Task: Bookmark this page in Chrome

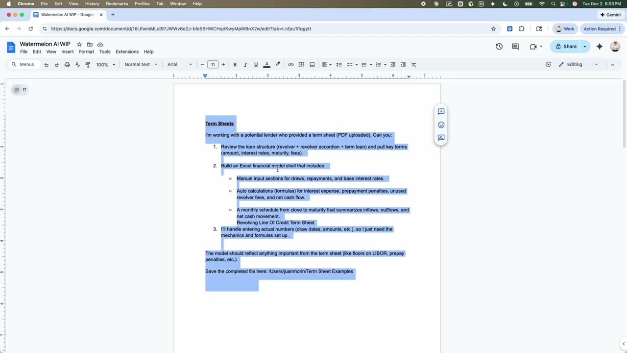Action: [493, 29]
